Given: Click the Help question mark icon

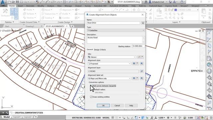Looking at the screenshot, I should 182,2.
